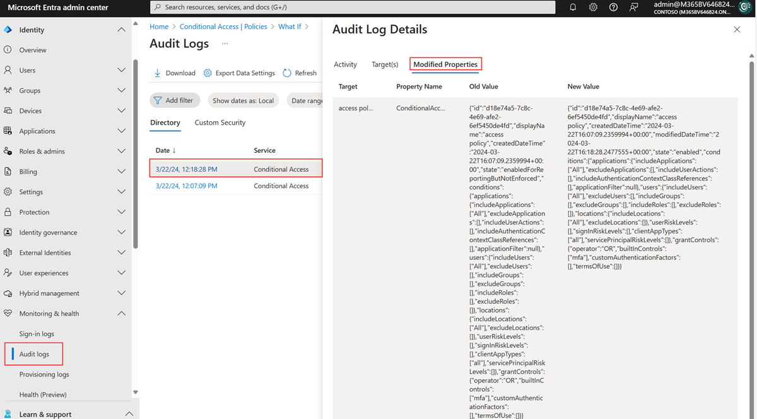Image resolution: width=757 pixels, height=419 pixels.
Task: Expand the Protection section chevron
Action: pos(122,212)
